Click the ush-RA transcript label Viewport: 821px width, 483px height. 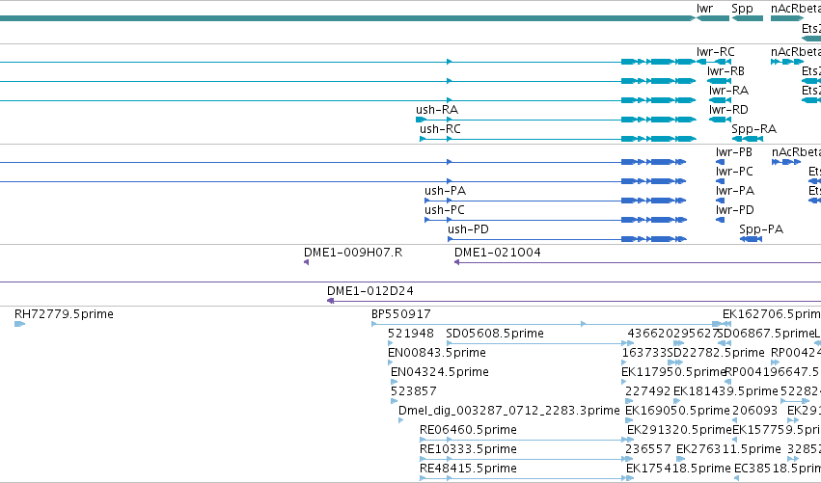(437, 110)
